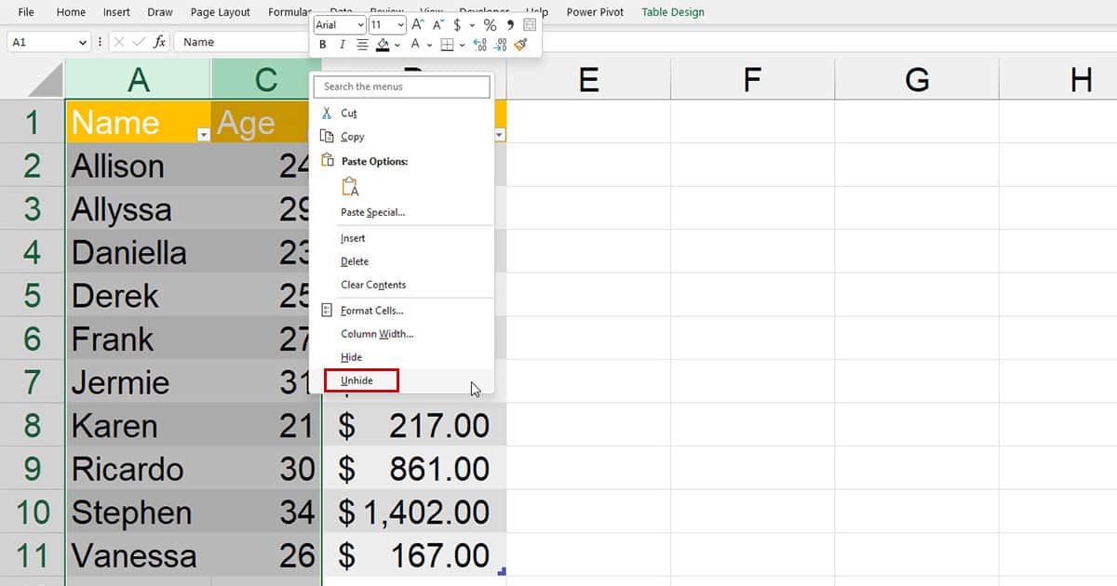Switch to the Draw ribbon tab
The image size is (1117, 586).
tap(160, 12)
